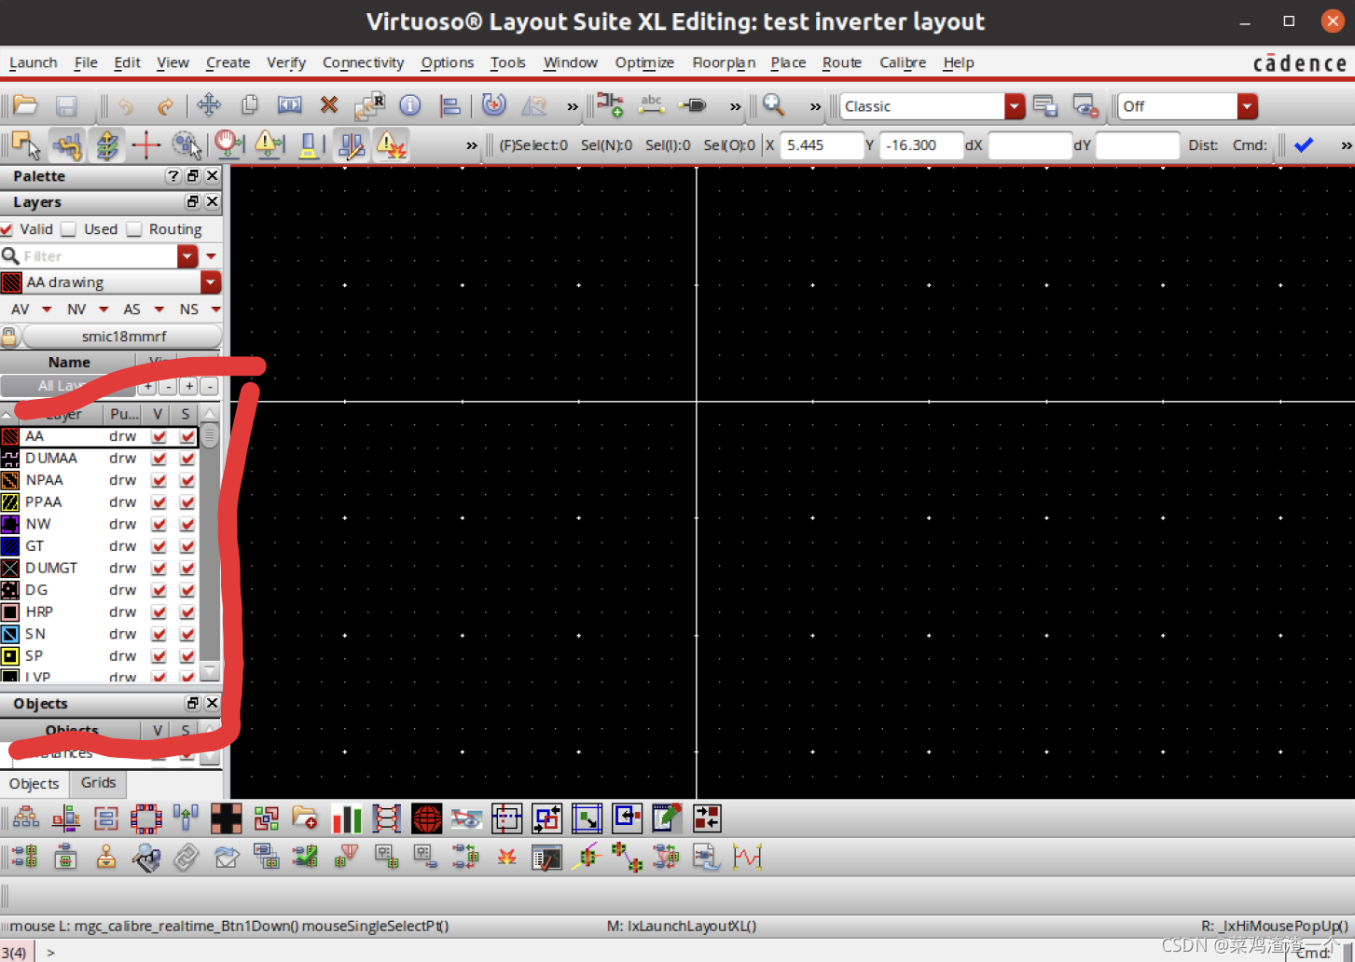
Task: Toggle visibility checkbox for HRP layer
Action: coord(159,612)
